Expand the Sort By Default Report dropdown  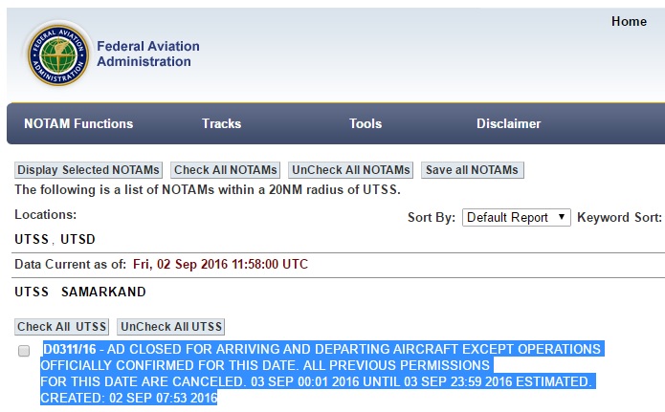[x=517, y=217]
